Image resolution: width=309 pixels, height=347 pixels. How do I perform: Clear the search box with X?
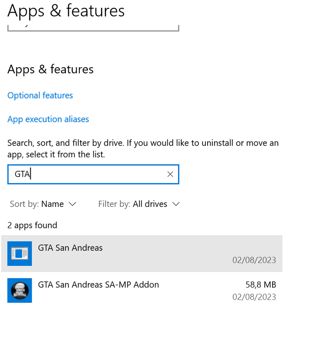coord(170,174)
